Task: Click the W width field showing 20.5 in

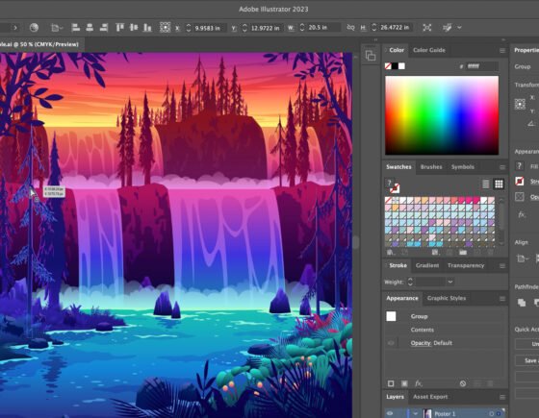Action: tap(323, 27)
